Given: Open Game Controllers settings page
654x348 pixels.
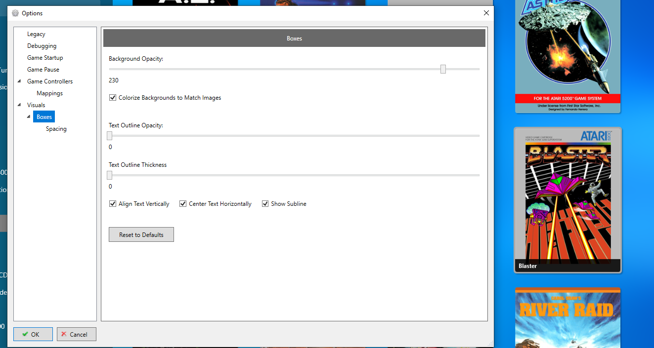Looking at the screenshot, I should (50, 81).
